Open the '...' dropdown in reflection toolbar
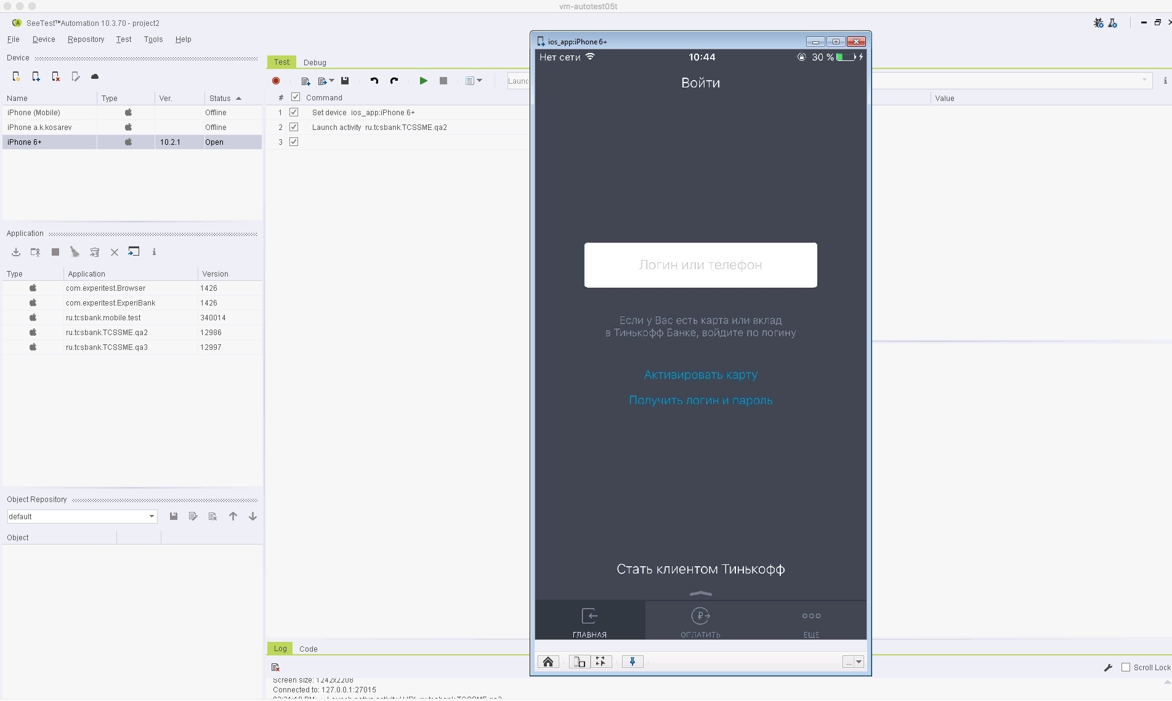The image size is (1172, 701). [x=853, y=662]
